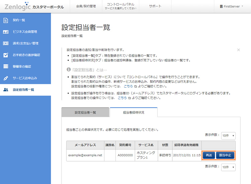The image size is (251, 184).
Task: Click the お手続きの進捗確認 checkmark icon
Action: [6, 55]
